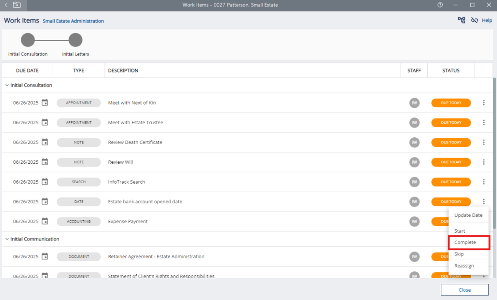
Task: Open three-dot menu for InfoTrack Search
Action: coord(484,182)
